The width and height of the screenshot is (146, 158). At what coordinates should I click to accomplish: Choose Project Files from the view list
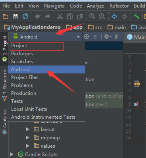coord(46,77)
